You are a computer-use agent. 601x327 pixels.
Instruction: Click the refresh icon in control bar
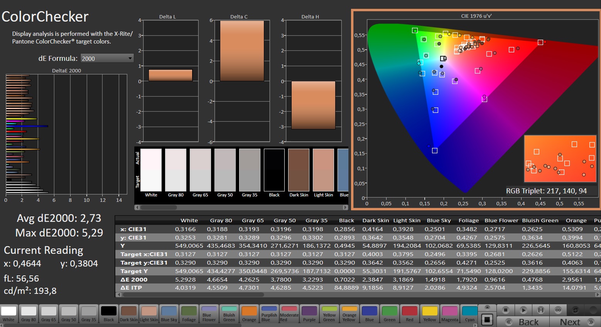coord(575,310)
